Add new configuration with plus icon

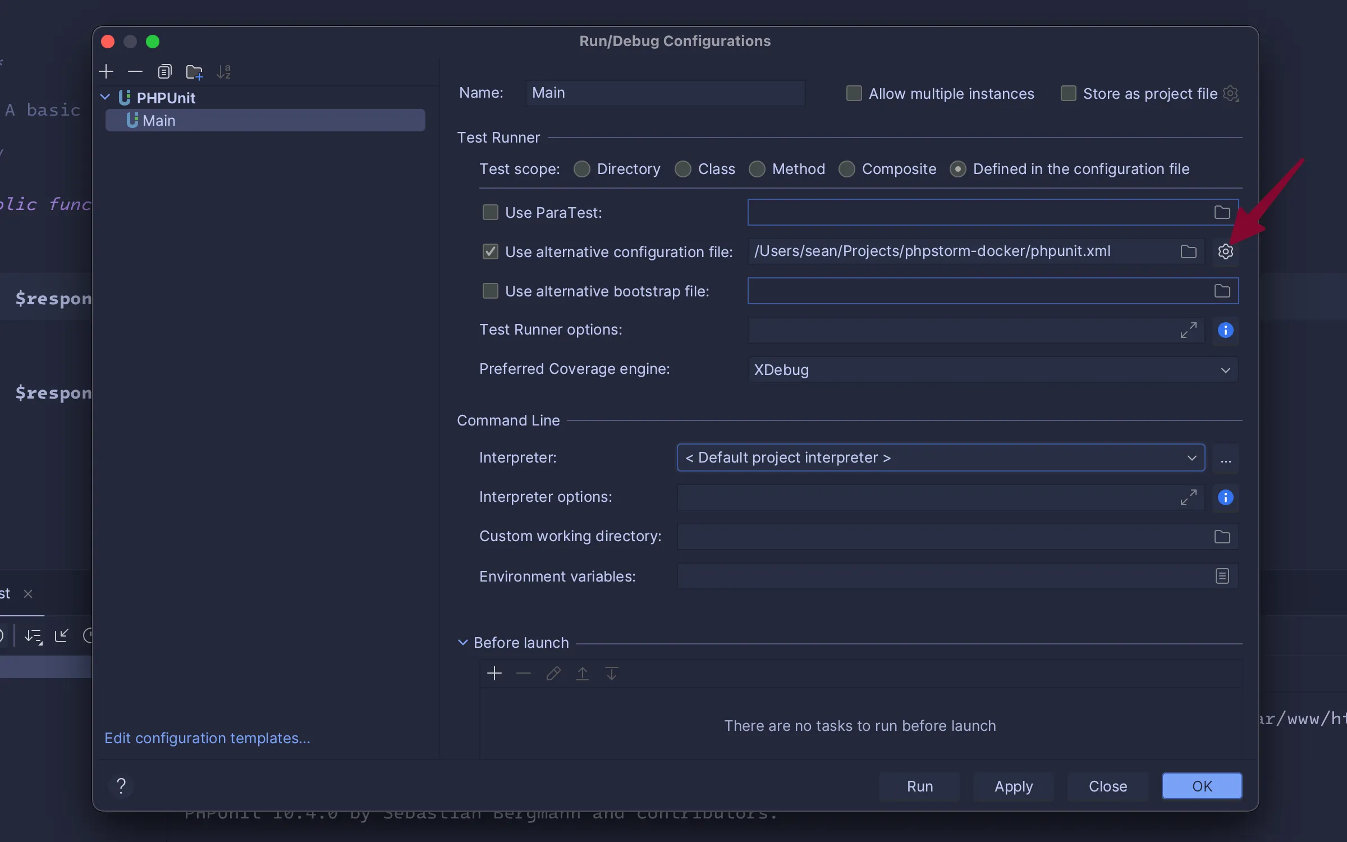pyautogui.click(x=106, y=72)
